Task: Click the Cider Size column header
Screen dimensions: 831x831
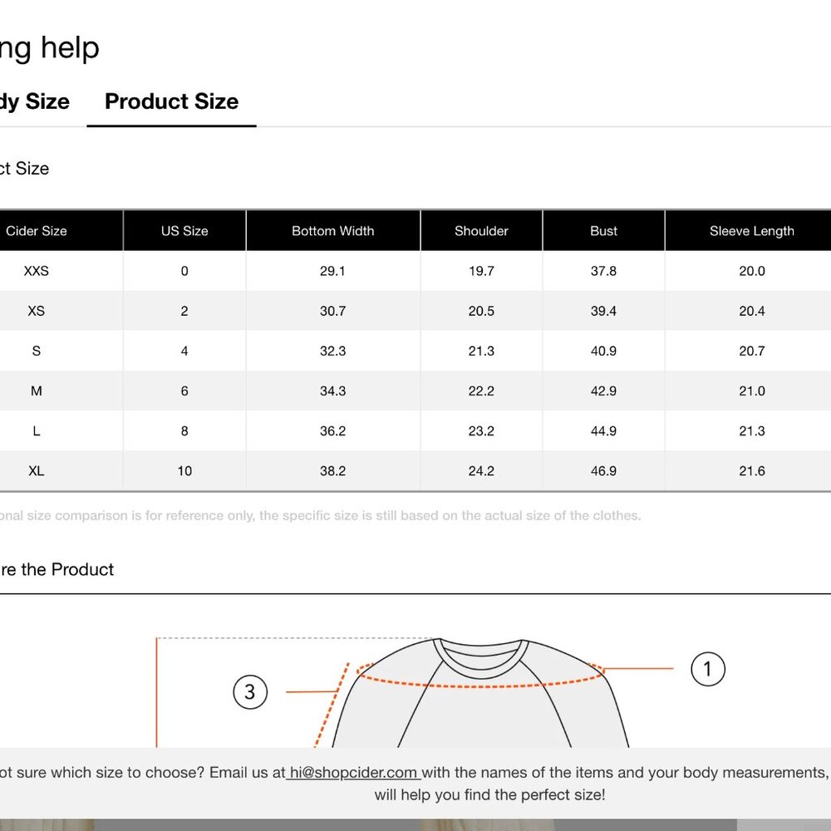Action: click(36, 231)
